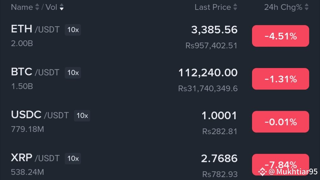Screen dimensions: 320x180
Task: Click the ETH 10x leverage badge
Action: [73, 30]
